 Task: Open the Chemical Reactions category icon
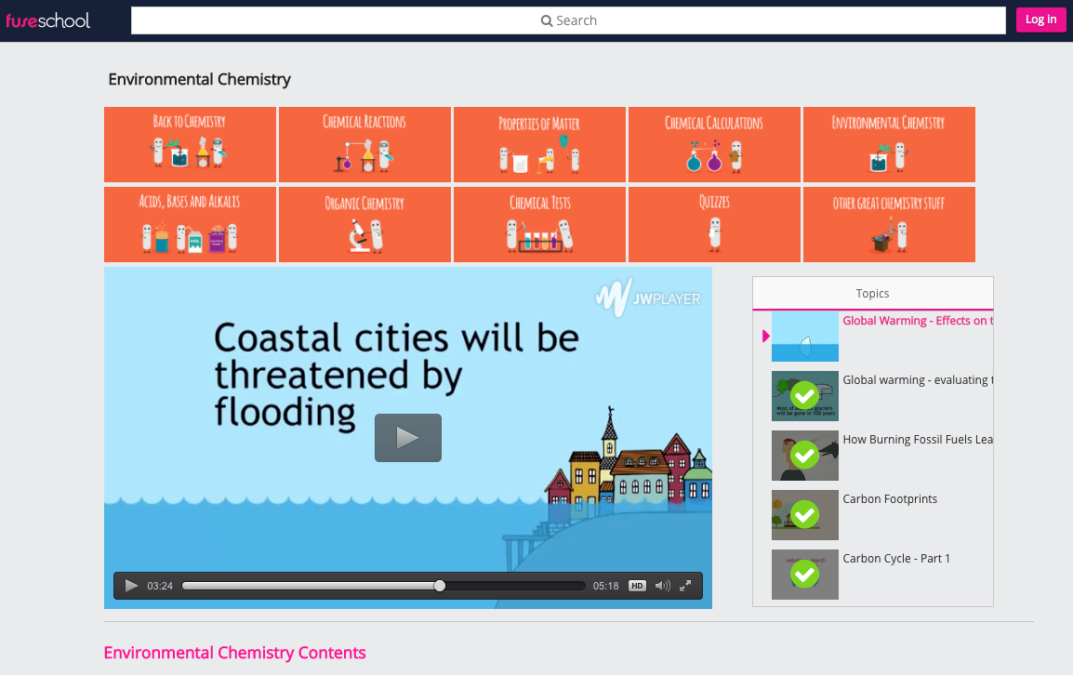364,144
